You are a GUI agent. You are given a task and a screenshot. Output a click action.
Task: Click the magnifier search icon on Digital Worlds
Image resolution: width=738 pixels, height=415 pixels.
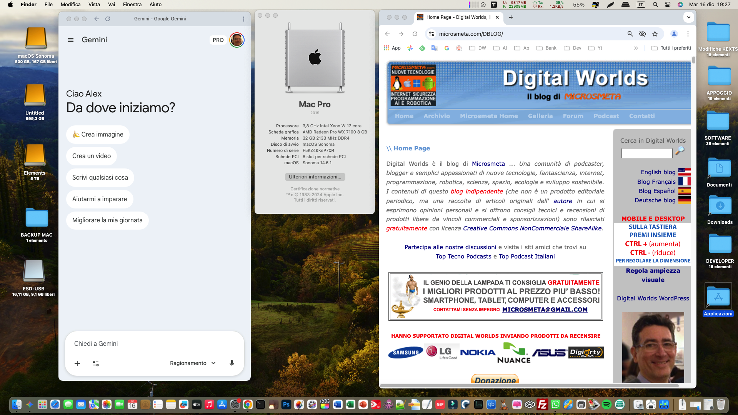tap(680, 150)
